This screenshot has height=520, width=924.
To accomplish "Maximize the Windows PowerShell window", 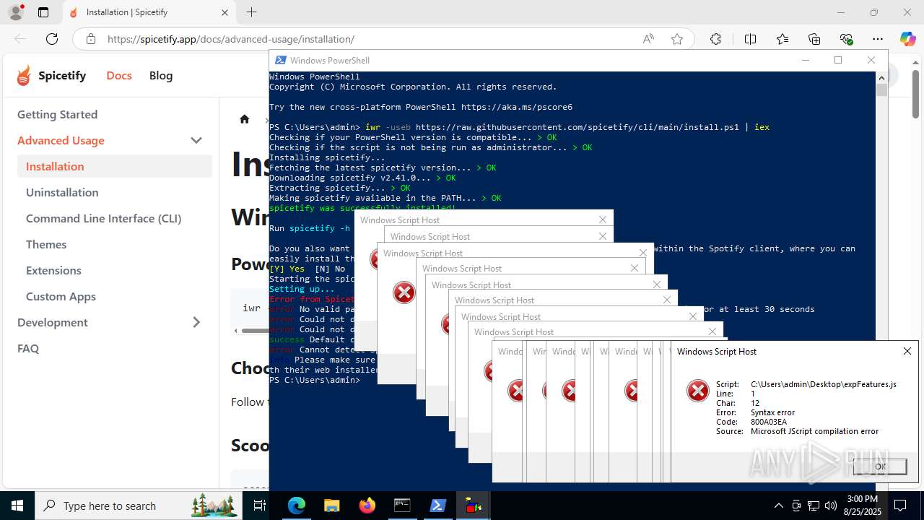I will [838, 60].
